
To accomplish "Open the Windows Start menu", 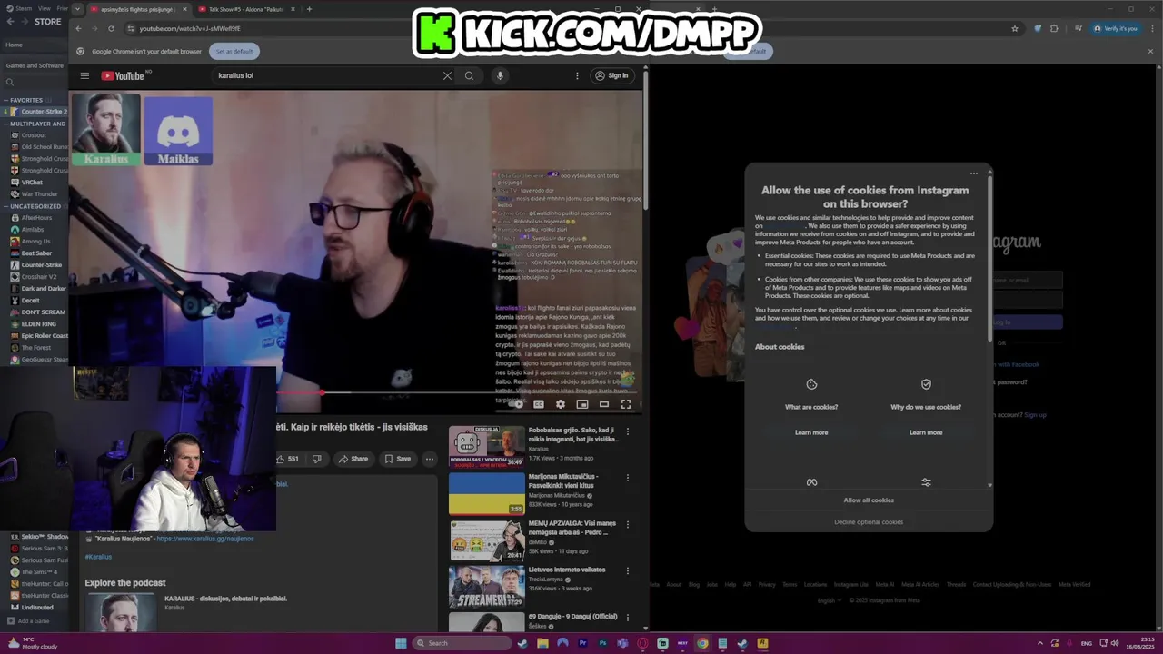I will 401,643.
